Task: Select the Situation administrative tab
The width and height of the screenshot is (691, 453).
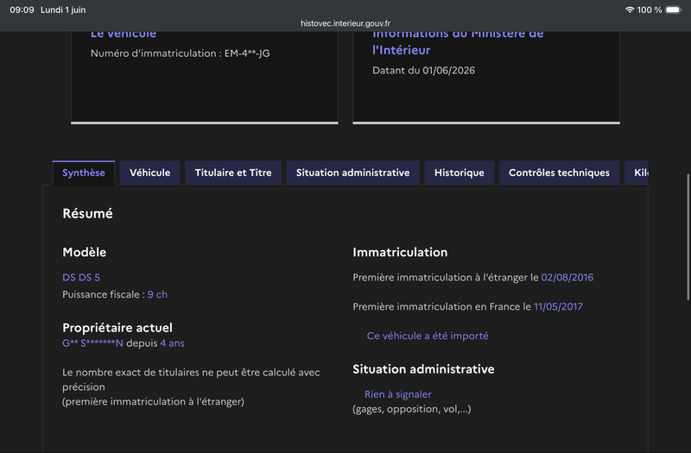Action: tap(352, 173)
